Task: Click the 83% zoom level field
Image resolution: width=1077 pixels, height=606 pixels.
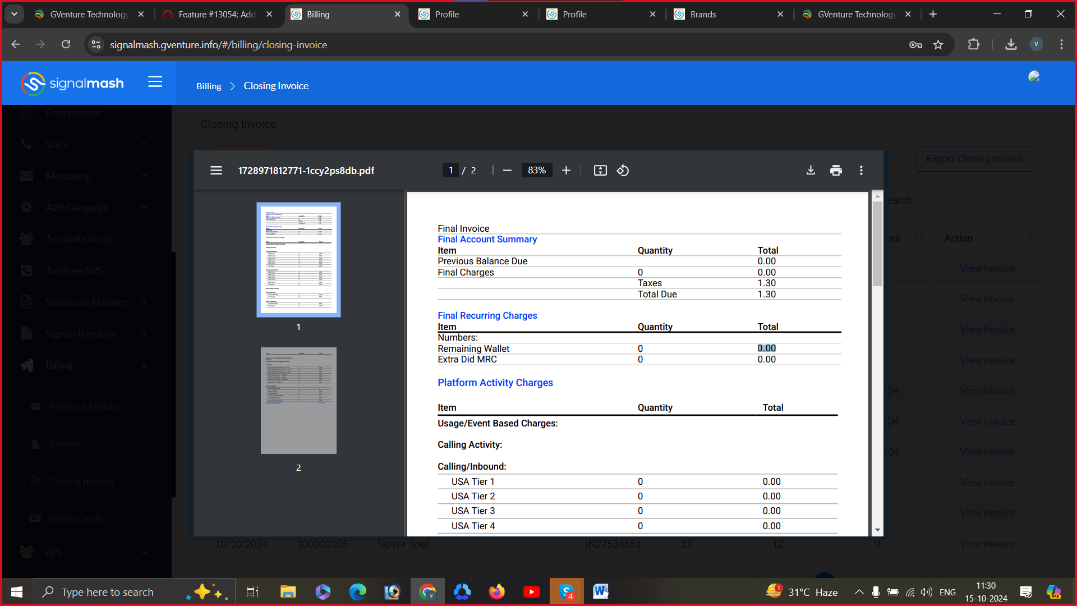Action: (x=536, y=170)
